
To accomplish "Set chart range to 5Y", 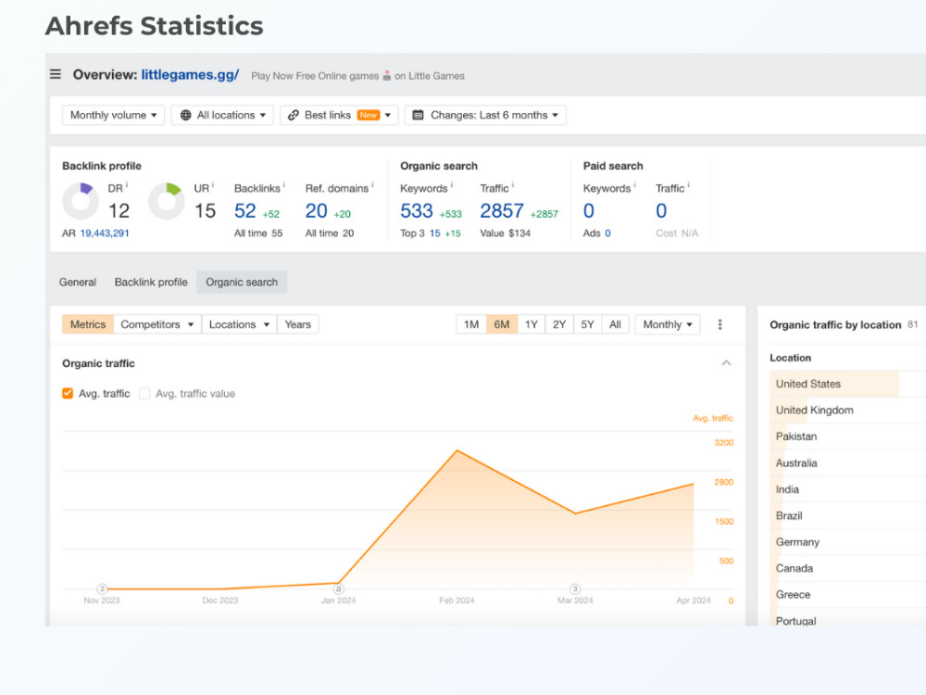I will tap(587, 324).
